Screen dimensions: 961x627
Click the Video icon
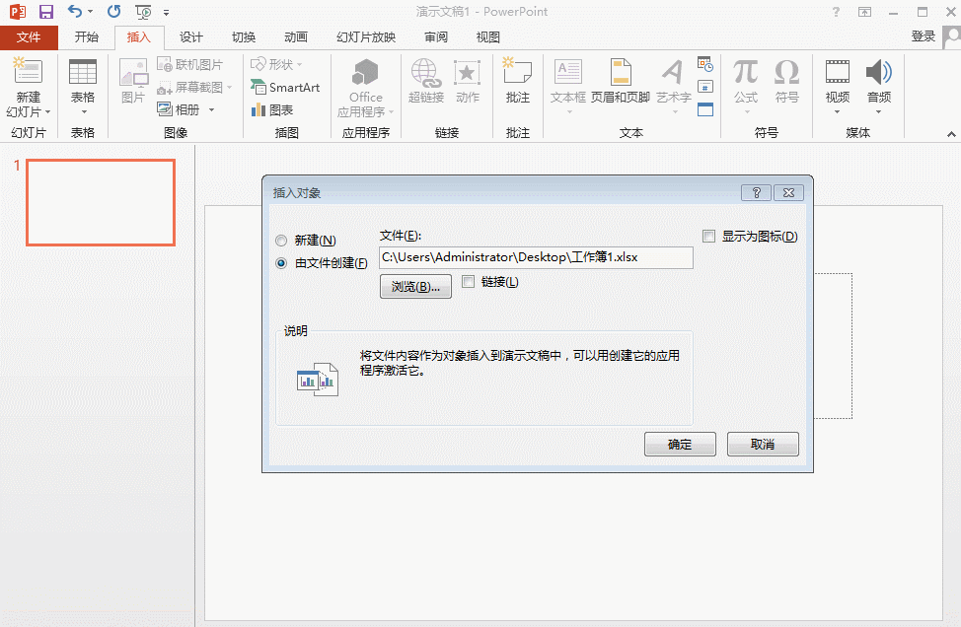pos(838,72)
